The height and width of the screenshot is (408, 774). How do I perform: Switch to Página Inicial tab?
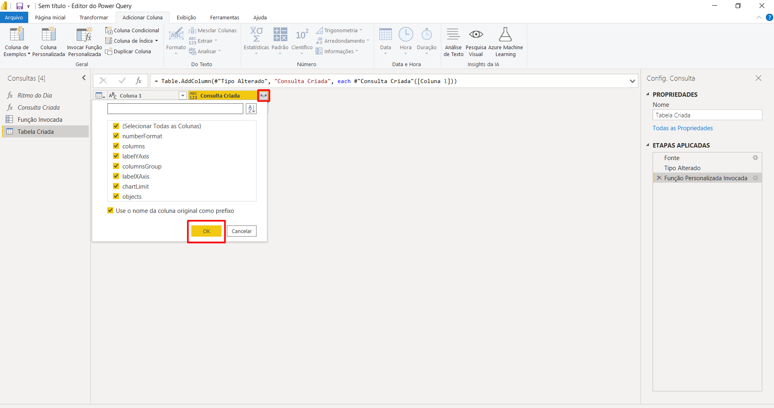(50, 17)
